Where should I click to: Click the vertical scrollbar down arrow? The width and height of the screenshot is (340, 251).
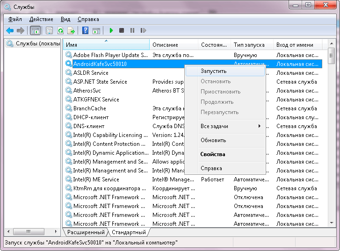(x=331, y=223)
